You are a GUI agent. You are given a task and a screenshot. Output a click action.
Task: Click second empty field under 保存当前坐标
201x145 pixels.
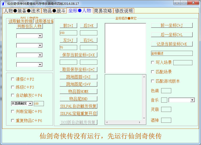pos(89,62)
